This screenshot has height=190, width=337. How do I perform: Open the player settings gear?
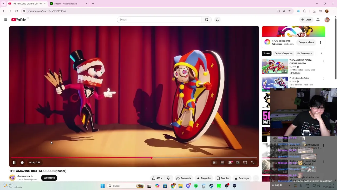coord(230,163)
